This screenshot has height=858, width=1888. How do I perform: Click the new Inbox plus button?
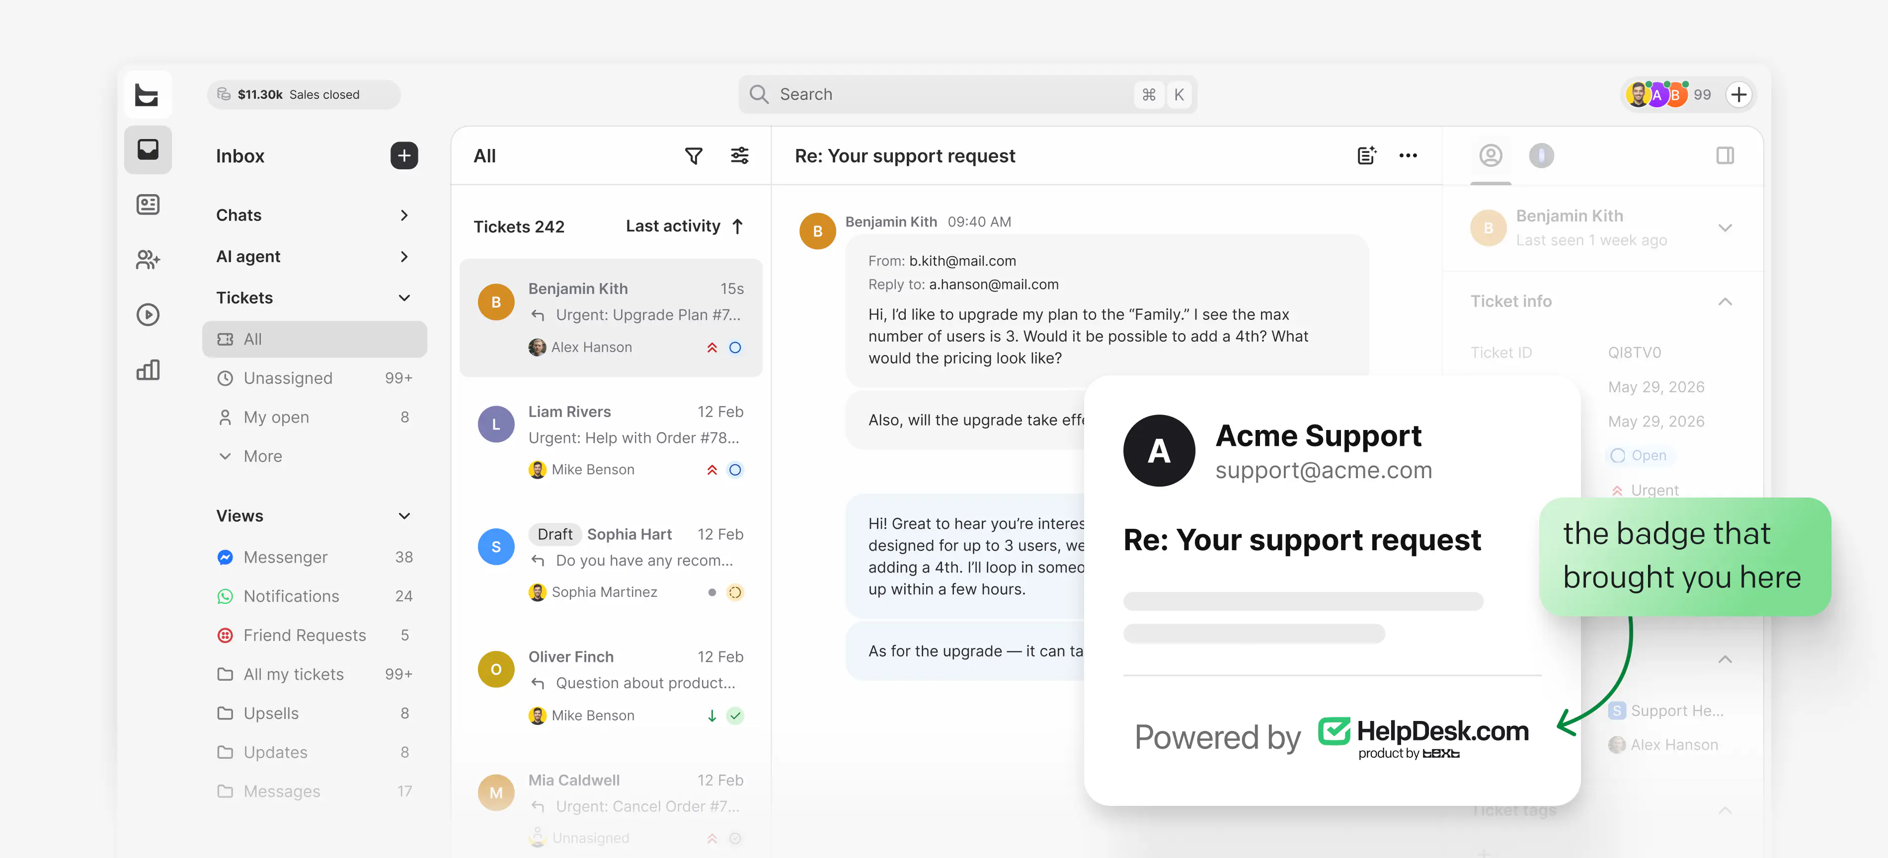coord(404,155)
